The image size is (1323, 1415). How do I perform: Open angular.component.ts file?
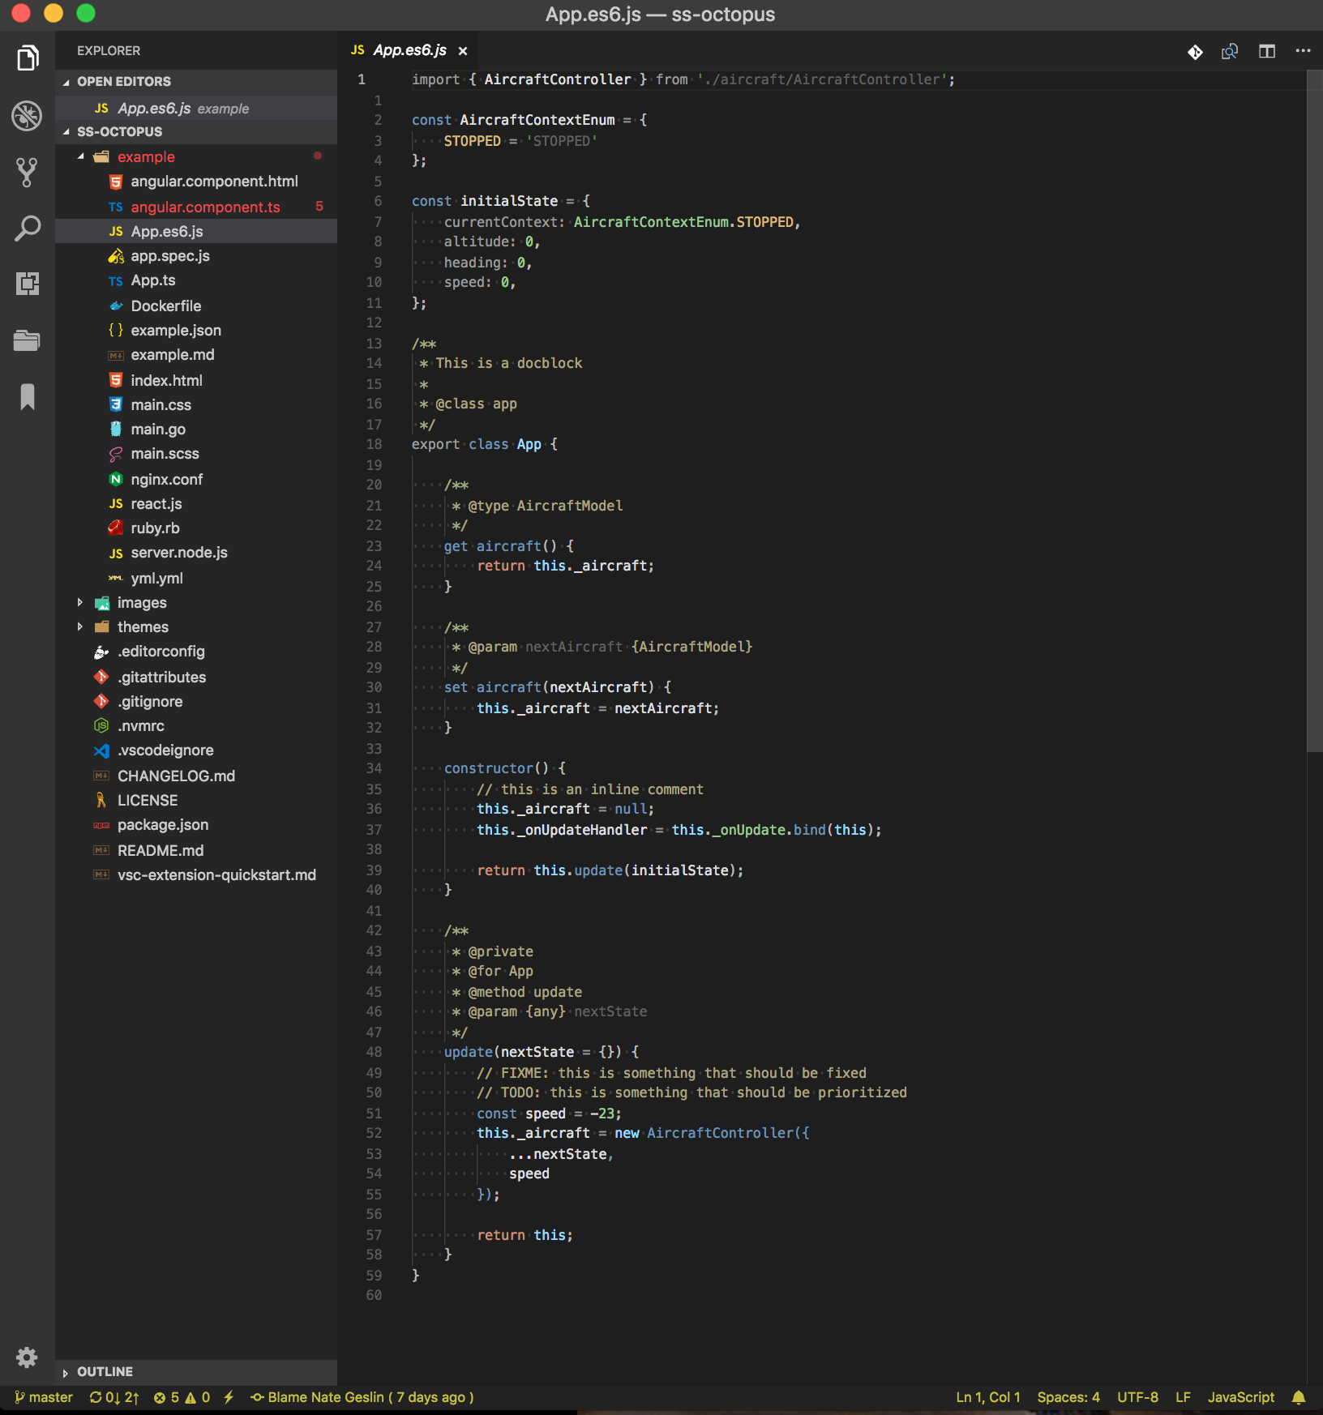196,207
